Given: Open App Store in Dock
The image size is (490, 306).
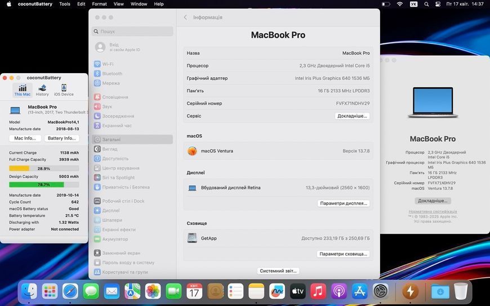Looking at the screenshot, I should (360, 291).
